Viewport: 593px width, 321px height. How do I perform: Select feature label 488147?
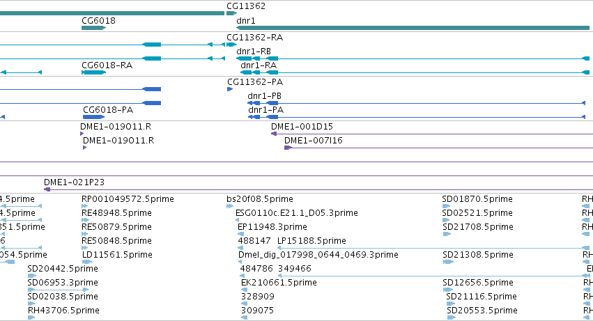(254, 240)
